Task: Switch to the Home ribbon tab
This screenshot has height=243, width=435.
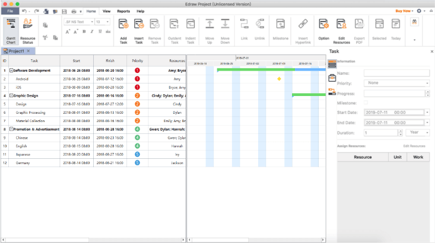Action: (x=91, y=11)
